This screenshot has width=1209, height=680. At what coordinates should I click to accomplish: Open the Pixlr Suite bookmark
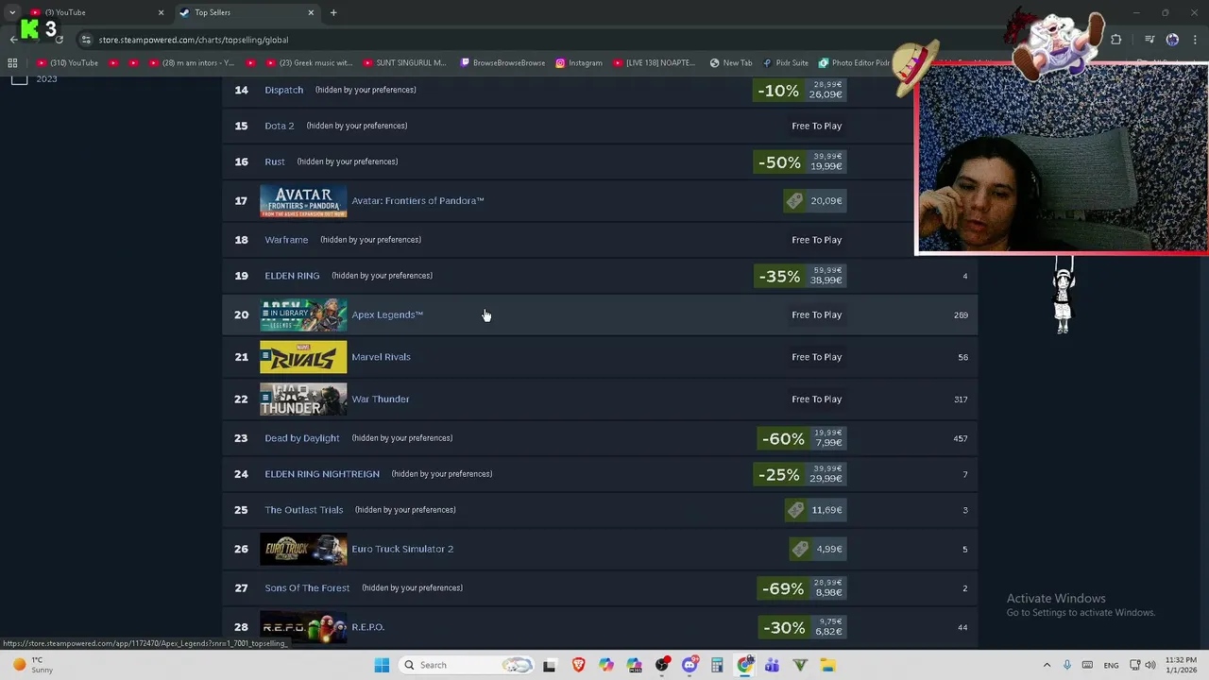click(784, 62)
